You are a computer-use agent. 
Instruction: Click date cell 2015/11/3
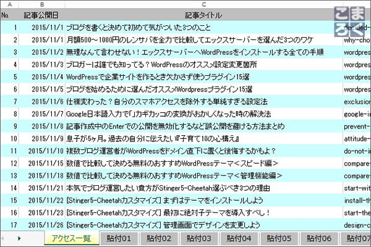(x=42, y=64)
